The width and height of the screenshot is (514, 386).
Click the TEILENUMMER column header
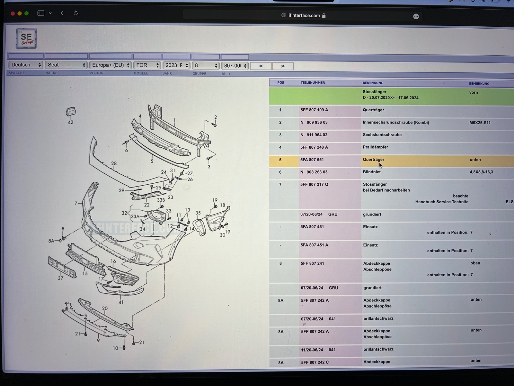point(313,83)
